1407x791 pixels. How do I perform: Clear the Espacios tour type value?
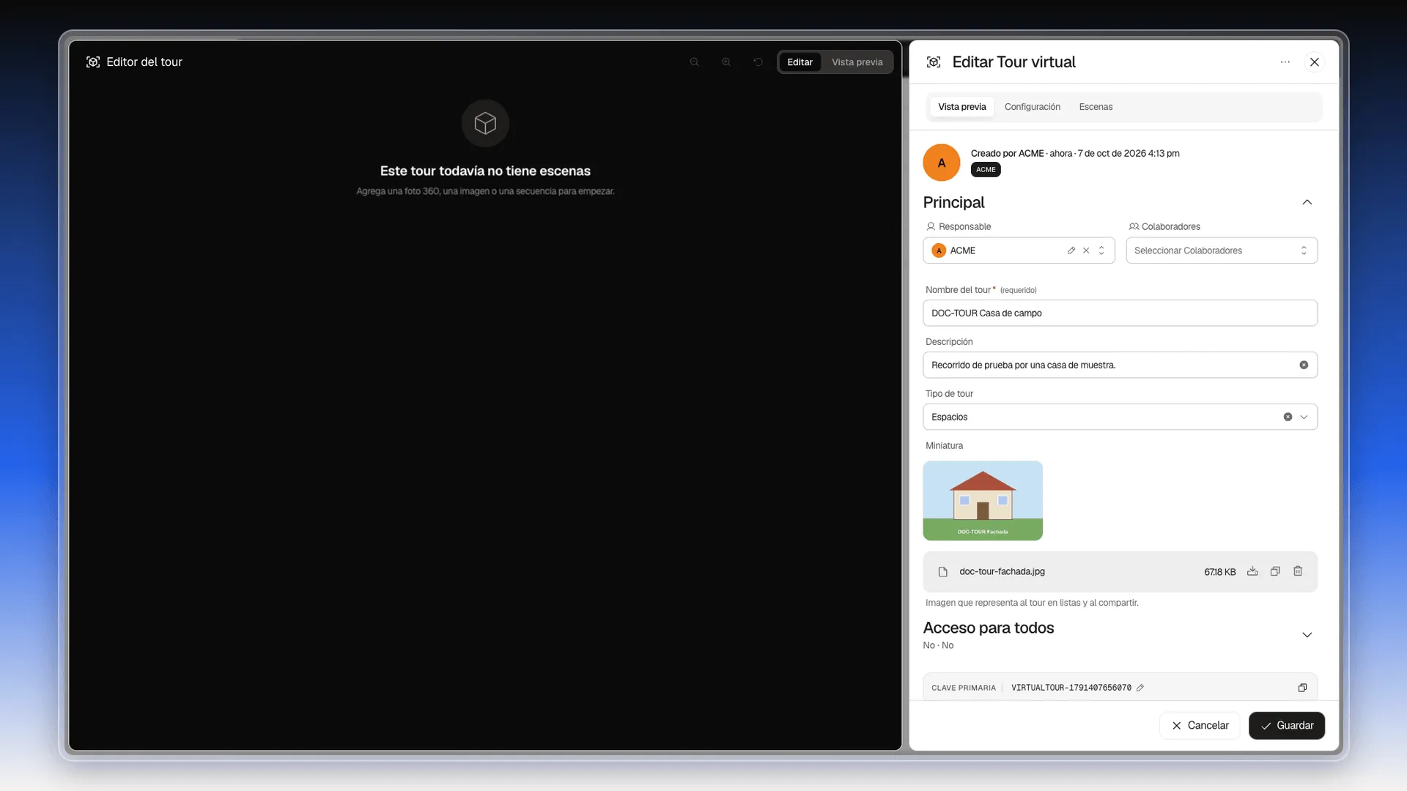1288,417
